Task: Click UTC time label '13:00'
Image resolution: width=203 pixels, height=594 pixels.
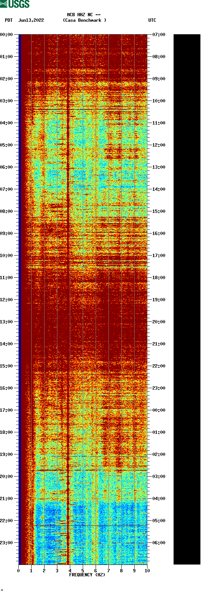Action: point(159,167)
